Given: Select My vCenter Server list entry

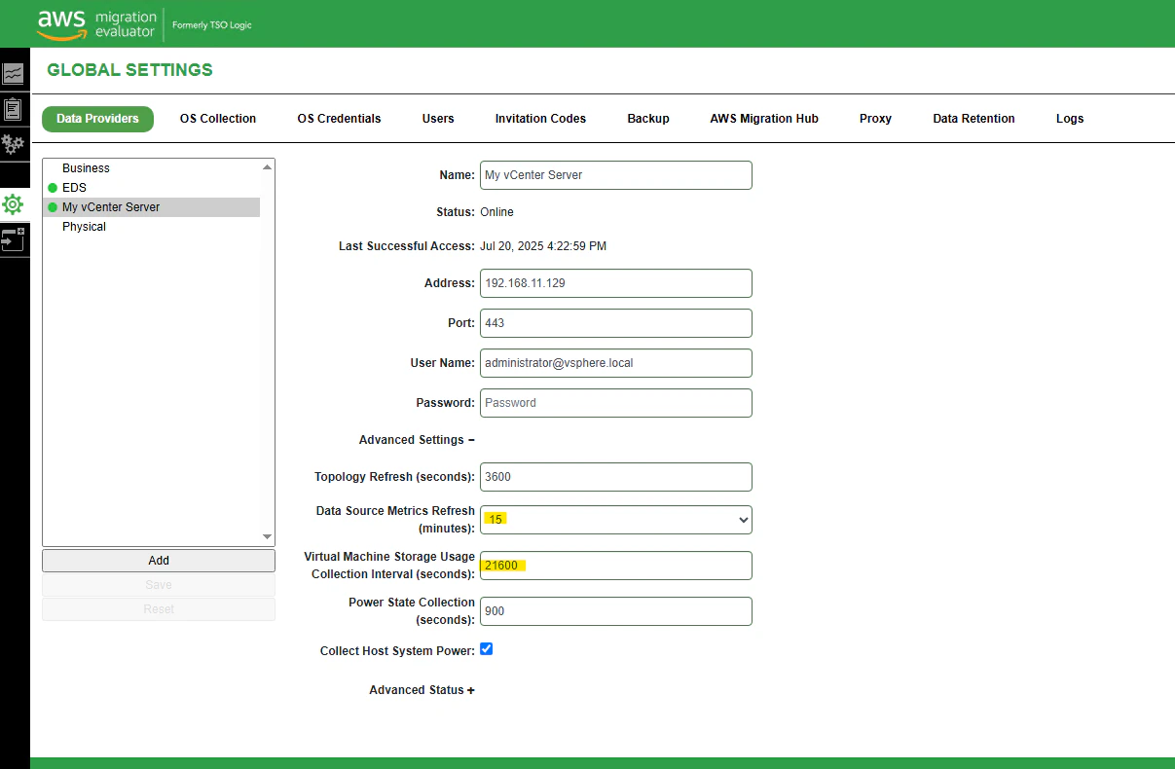Looking at the screenshot, I should [152, 207].
